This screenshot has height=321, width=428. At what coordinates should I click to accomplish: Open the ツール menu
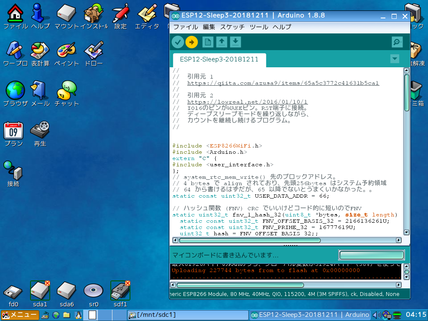point(259,27)
